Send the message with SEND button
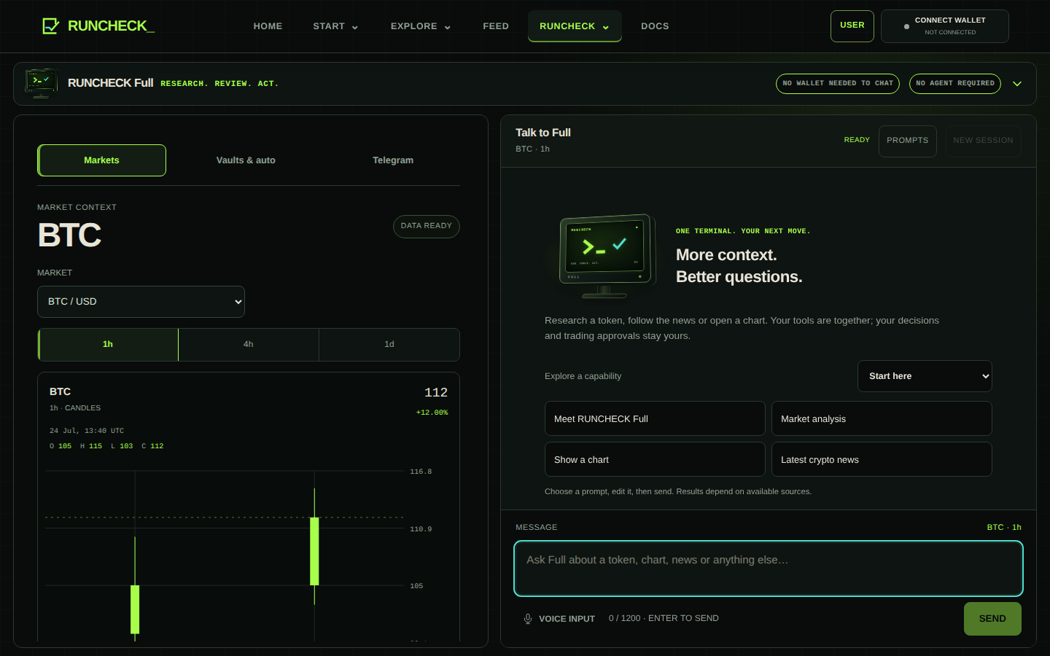The image size is (1050, 656). click(x=992, y=619)
